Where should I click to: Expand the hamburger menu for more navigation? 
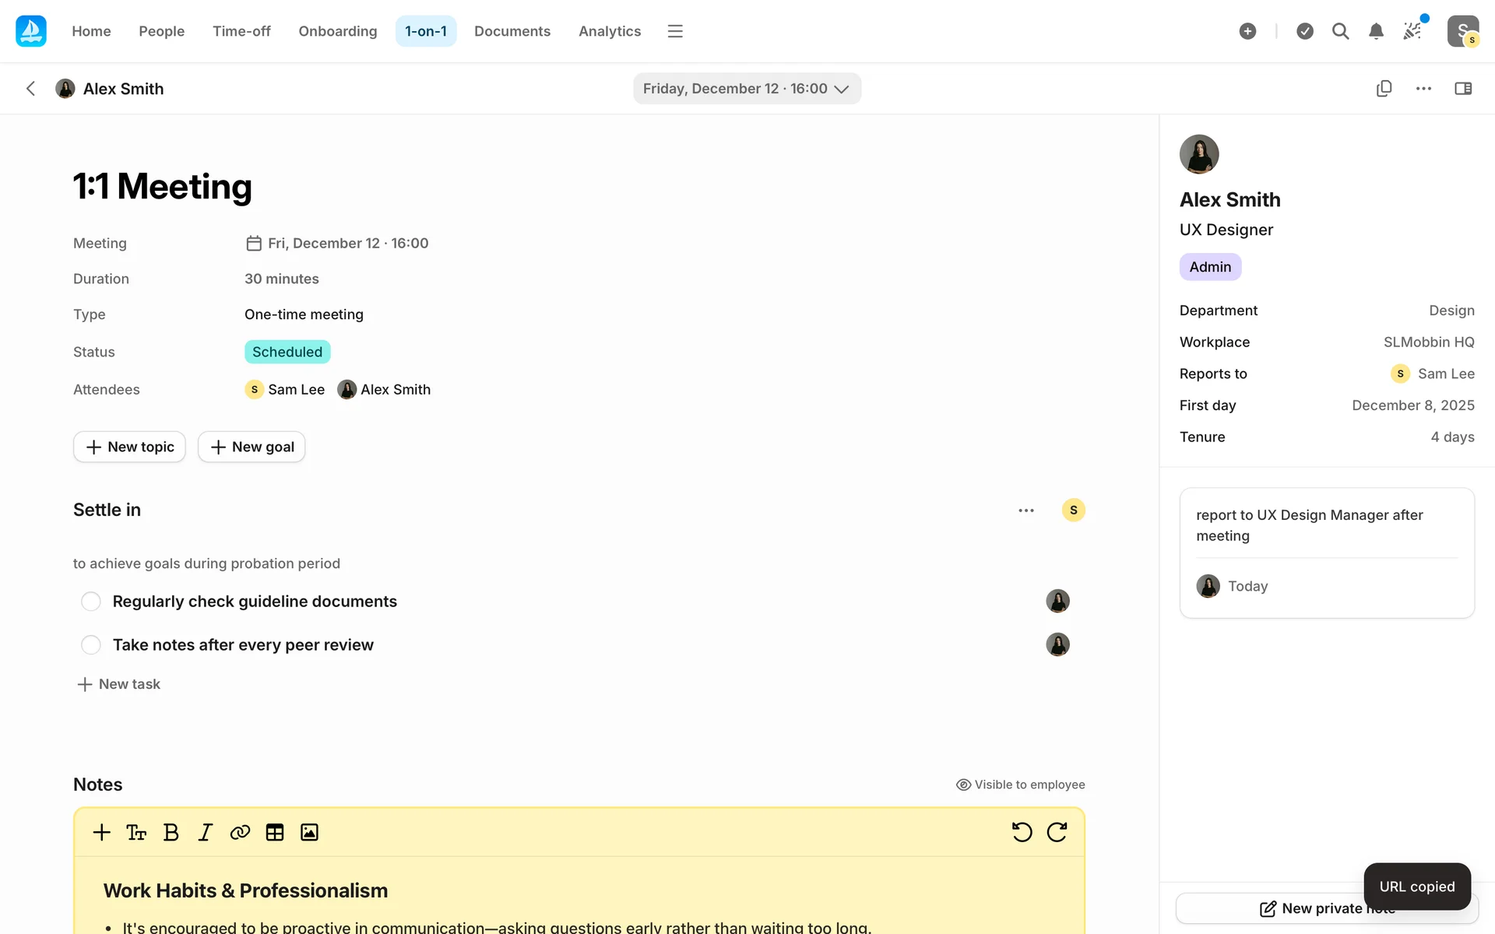pos(675,31)
